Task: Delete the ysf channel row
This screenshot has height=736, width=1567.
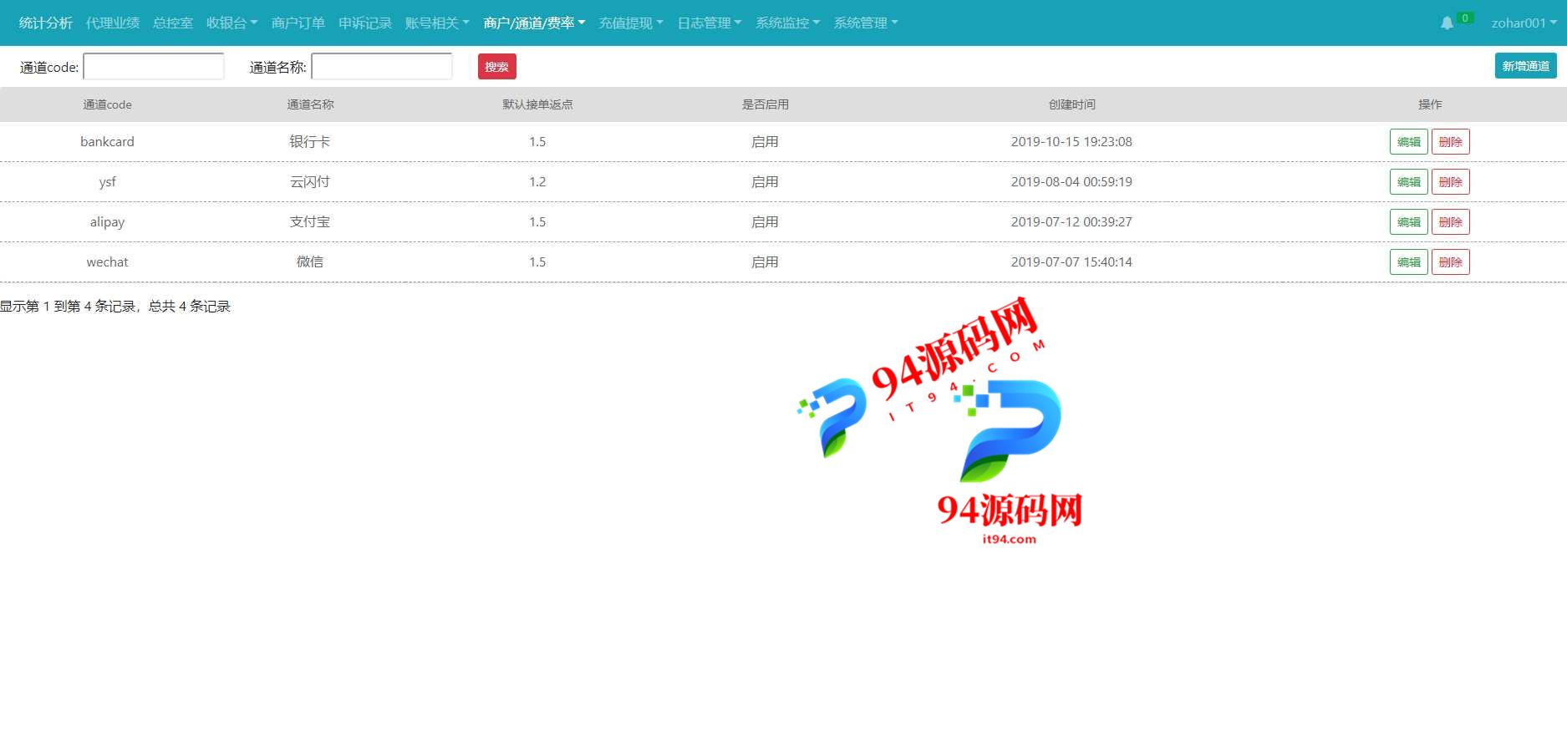Action: pos(1451,182)
